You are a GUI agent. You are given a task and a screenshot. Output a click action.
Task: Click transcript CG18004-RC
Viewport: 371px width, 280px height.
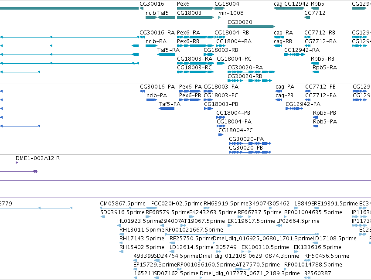coord(234,59)
